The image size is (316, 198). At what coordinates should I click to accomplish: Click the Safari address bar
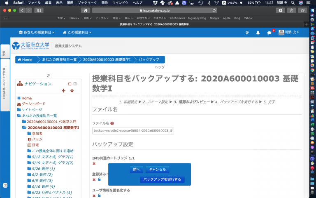tap(155, 10)
